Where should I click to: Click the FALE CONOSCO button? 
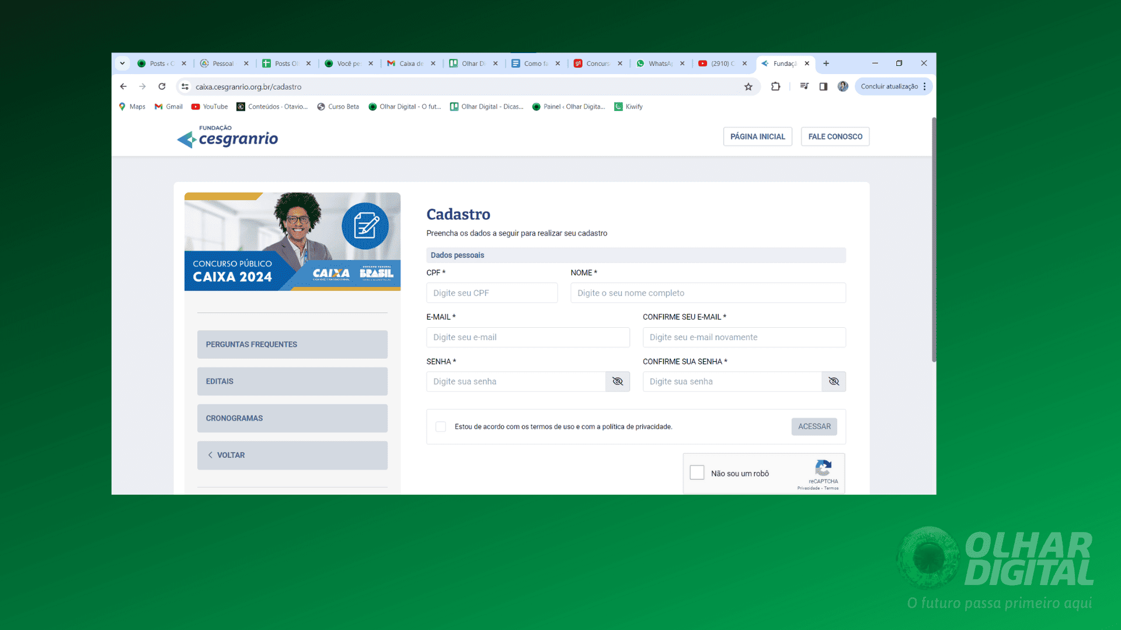tap(835, 136)
